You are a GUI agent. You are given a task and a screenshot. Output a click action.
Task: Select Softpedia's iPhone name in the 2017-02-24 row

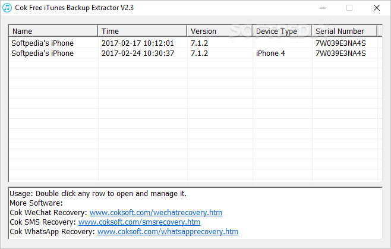42,53
